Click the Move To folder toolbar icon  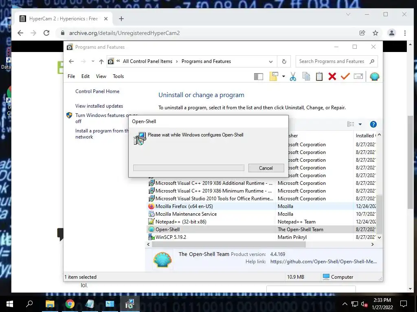click(274, 76)
